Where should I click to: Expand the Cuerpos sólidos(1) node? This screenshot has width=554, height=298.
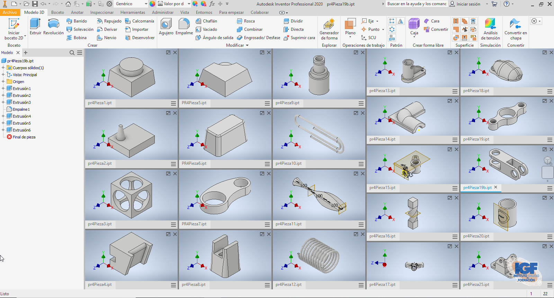coord(3,68)
